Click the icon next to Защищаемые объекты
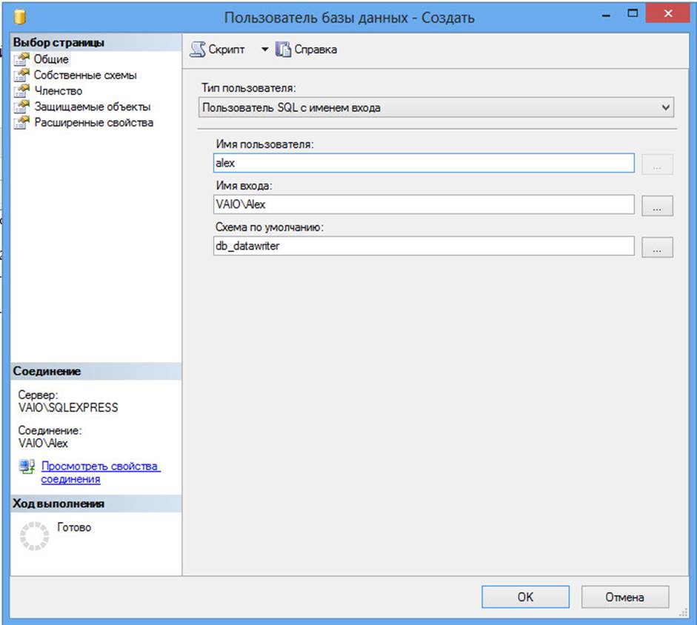Screen dimensions: 697x625 [21, 107]
